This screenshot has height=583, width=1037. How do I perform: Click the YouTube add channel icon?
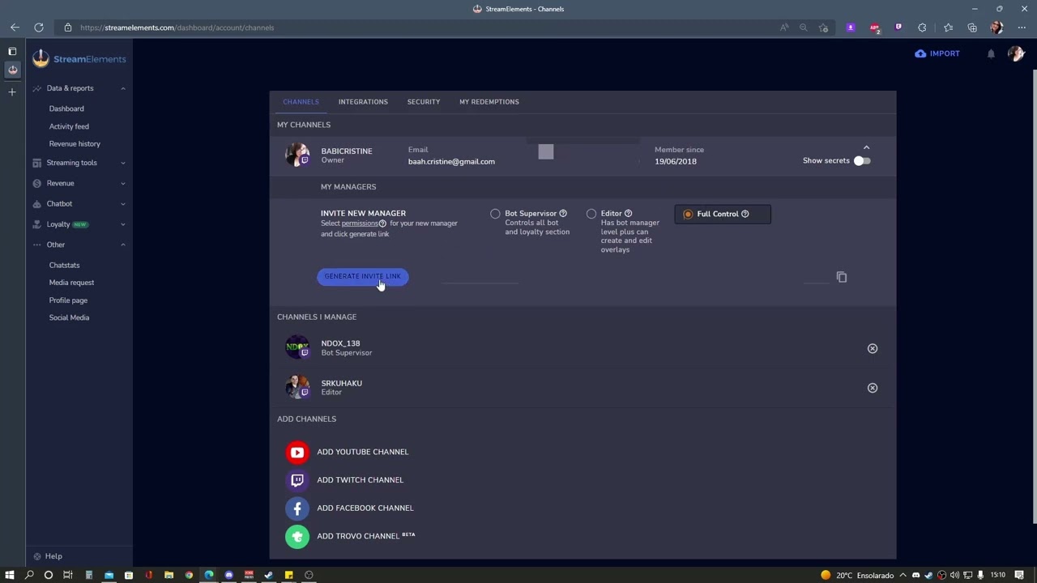pyautogui.click(x=297, y=453)
